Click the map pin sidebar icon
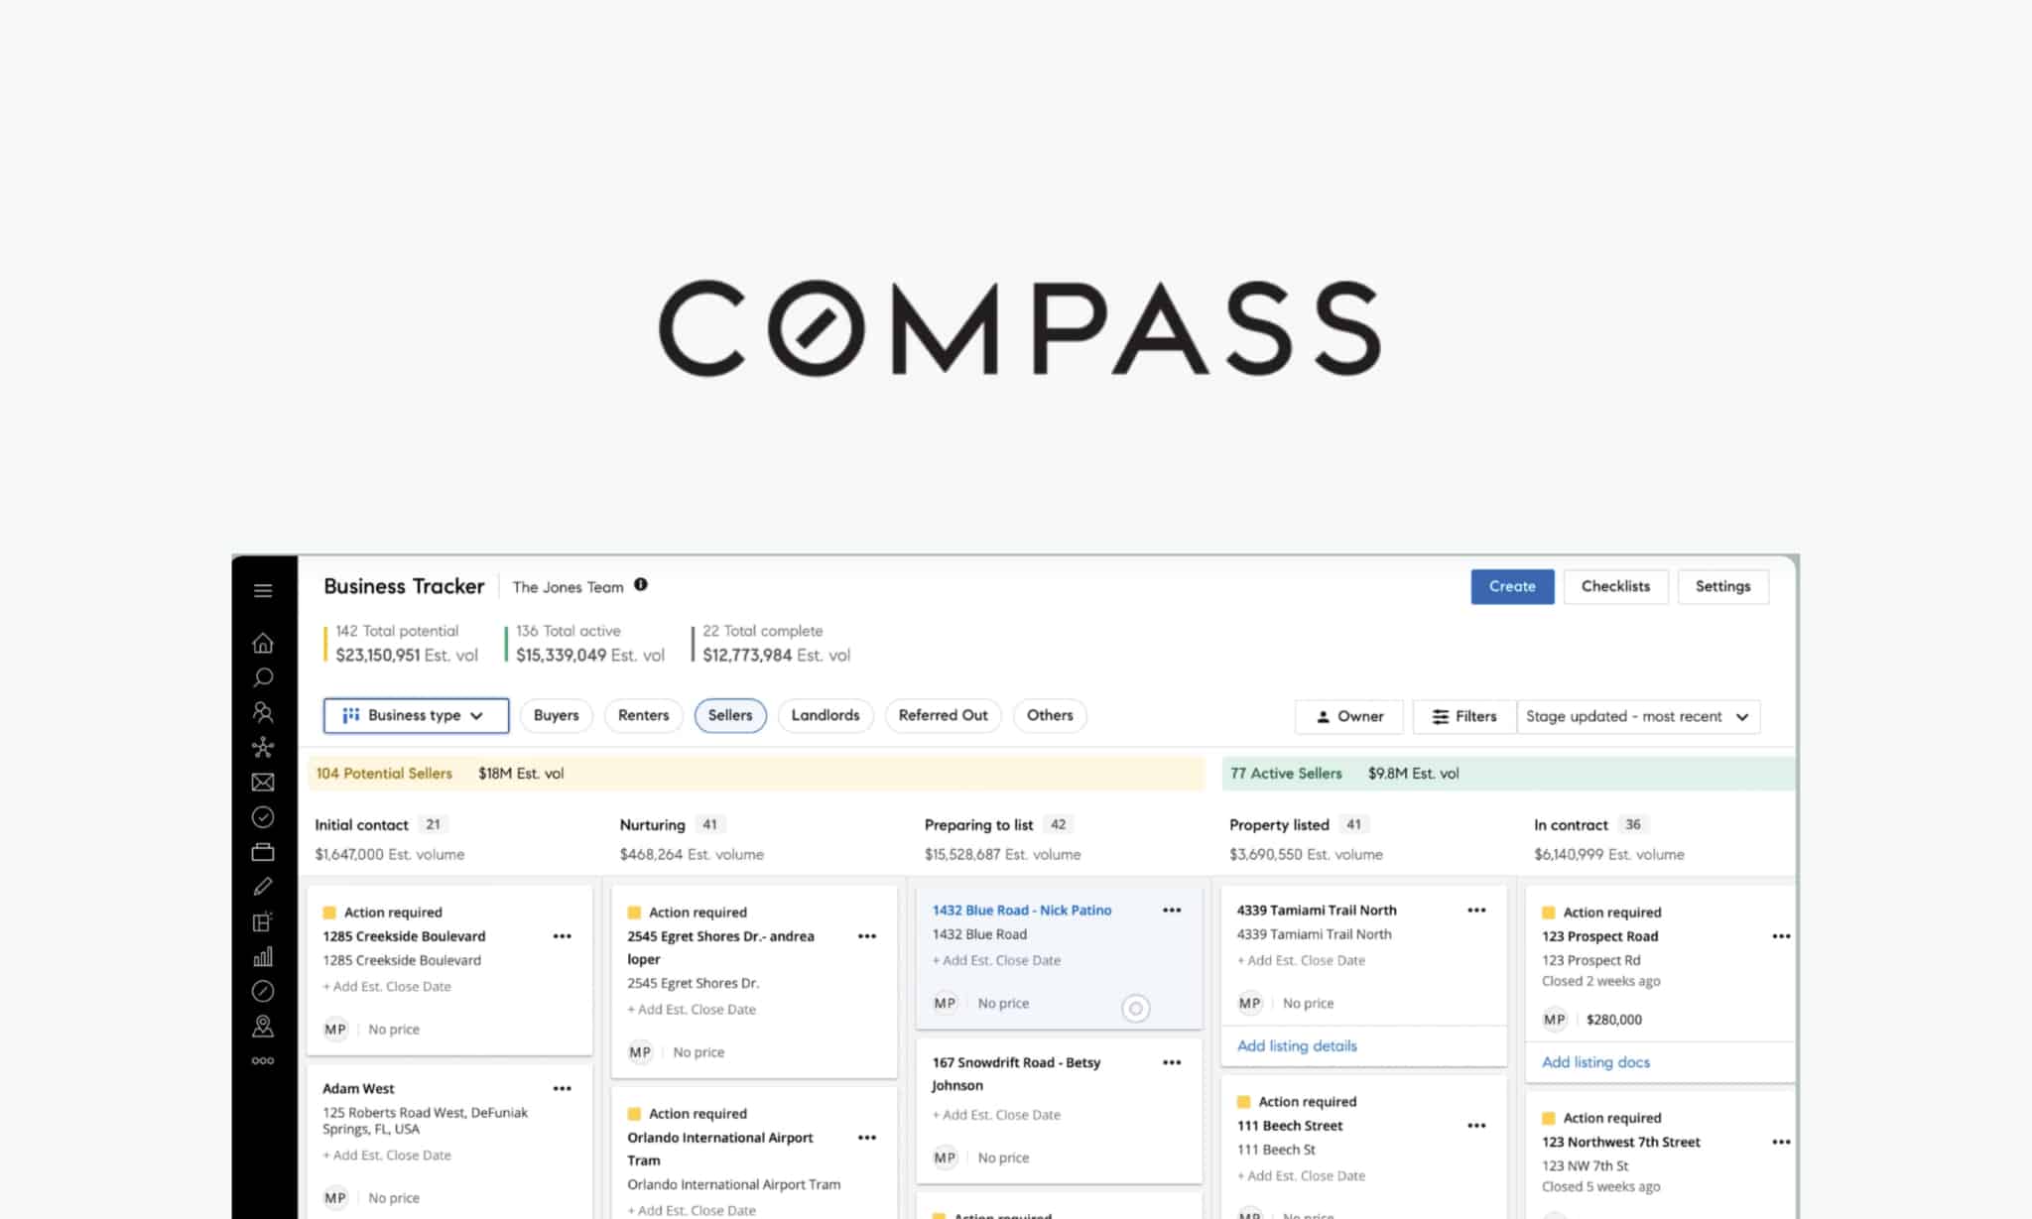2032x1219 pixels. pos(263,1026)
